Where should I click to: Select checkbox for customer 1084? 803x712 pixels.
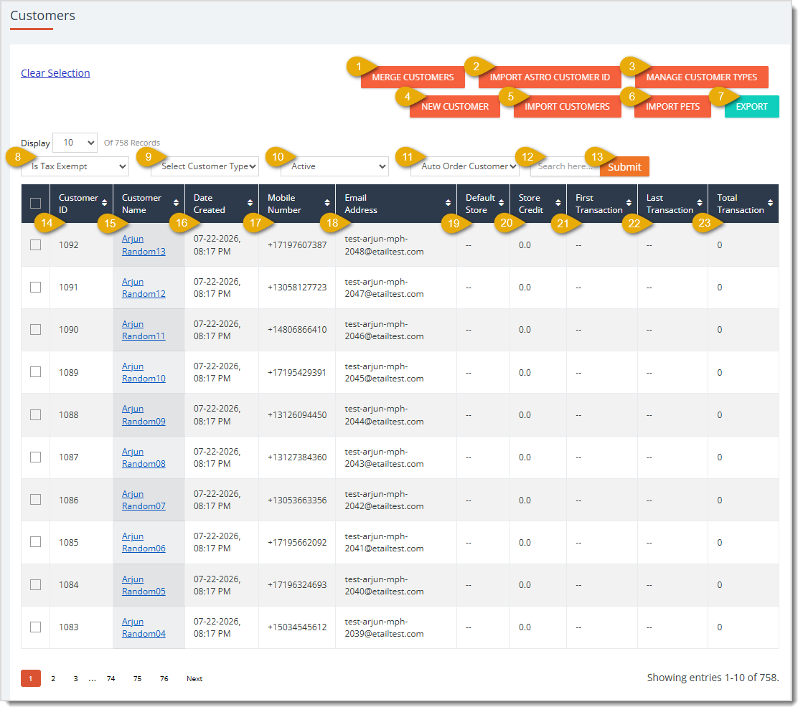point(35,585)
